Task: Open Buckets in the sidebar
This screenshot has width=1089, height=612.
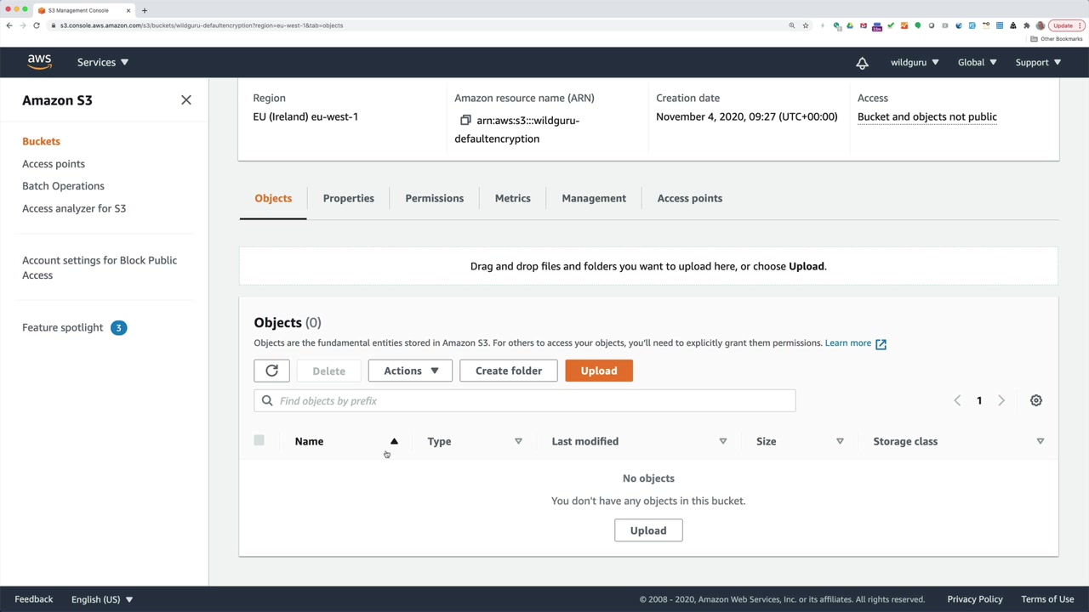Action: (41, 141)
